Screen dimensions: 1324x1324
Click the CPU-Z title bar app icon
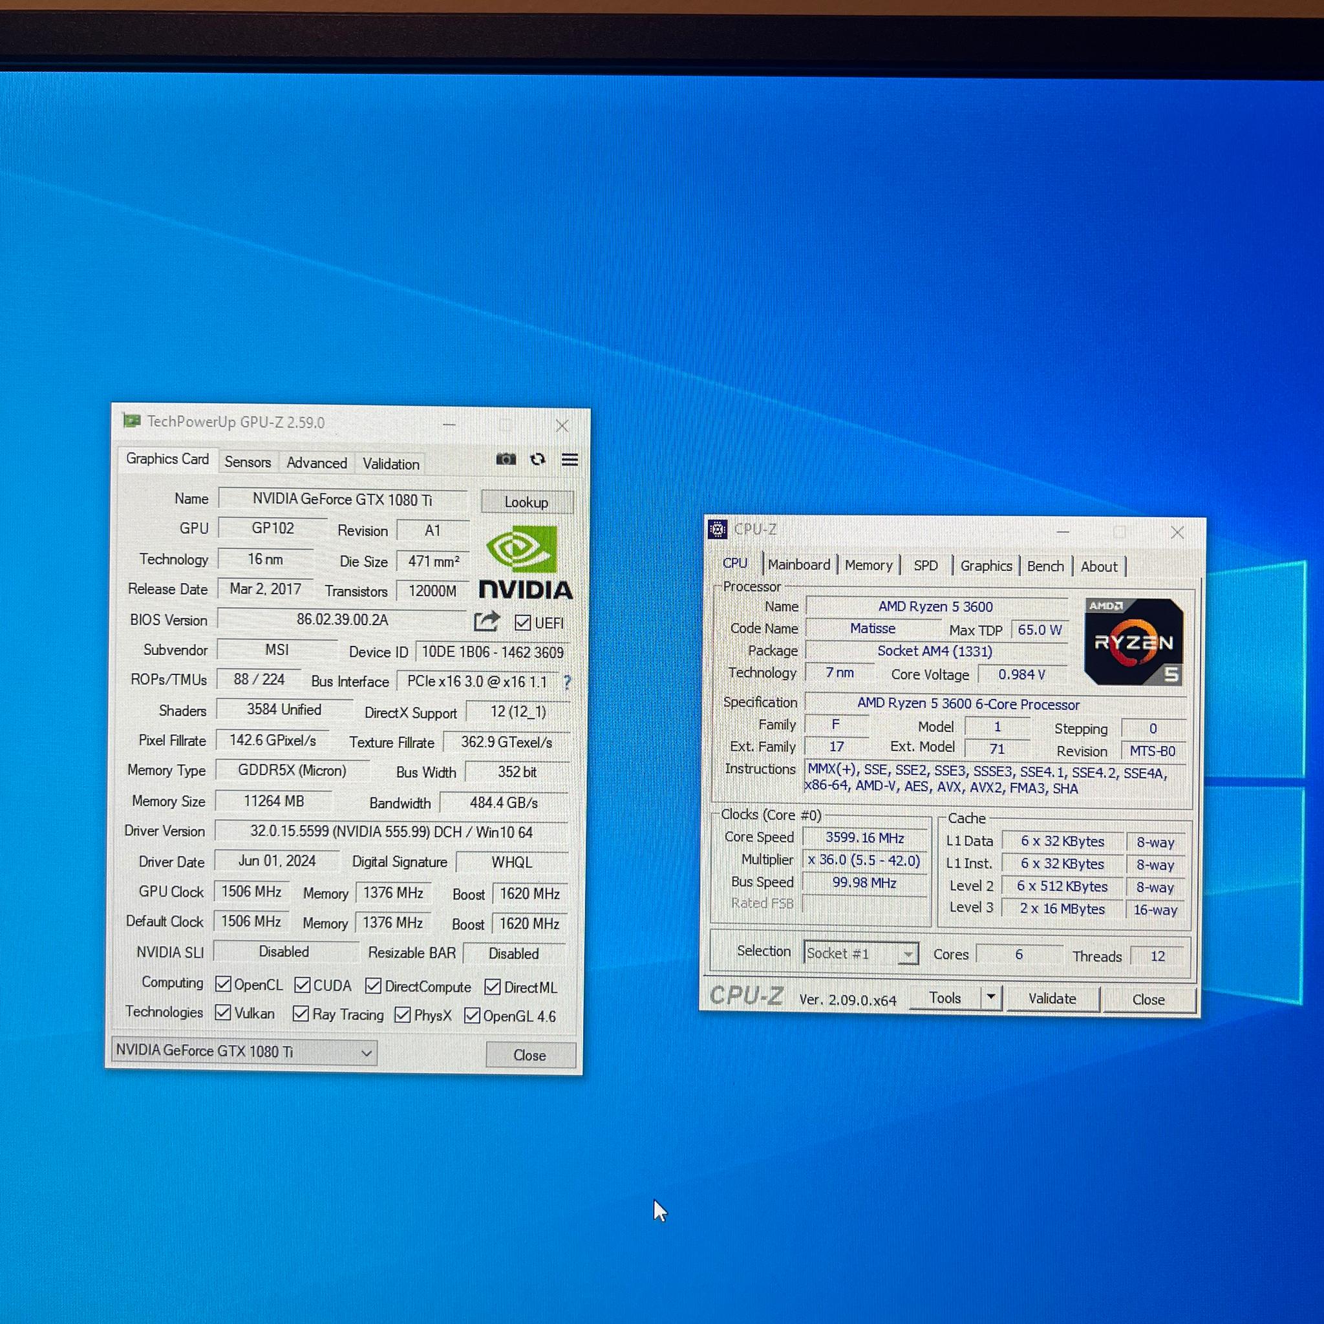[x=718, y=529]
